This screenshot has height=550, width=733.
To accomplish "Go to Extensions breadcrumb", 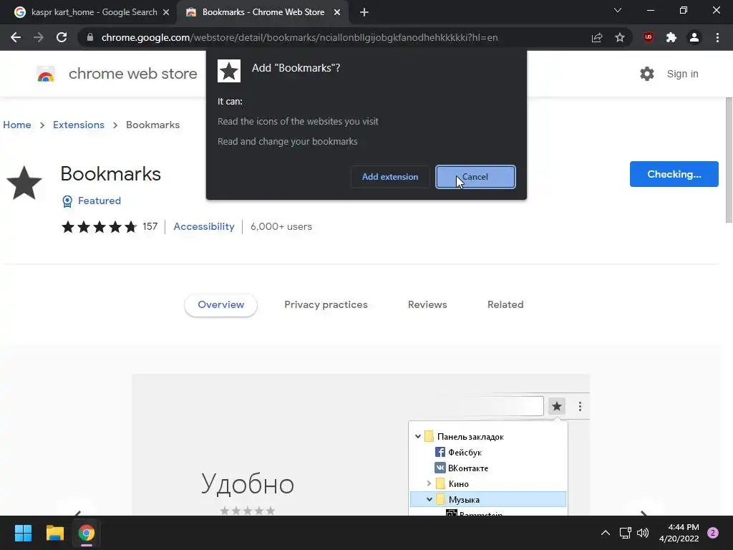I will (x=79, y=125).
